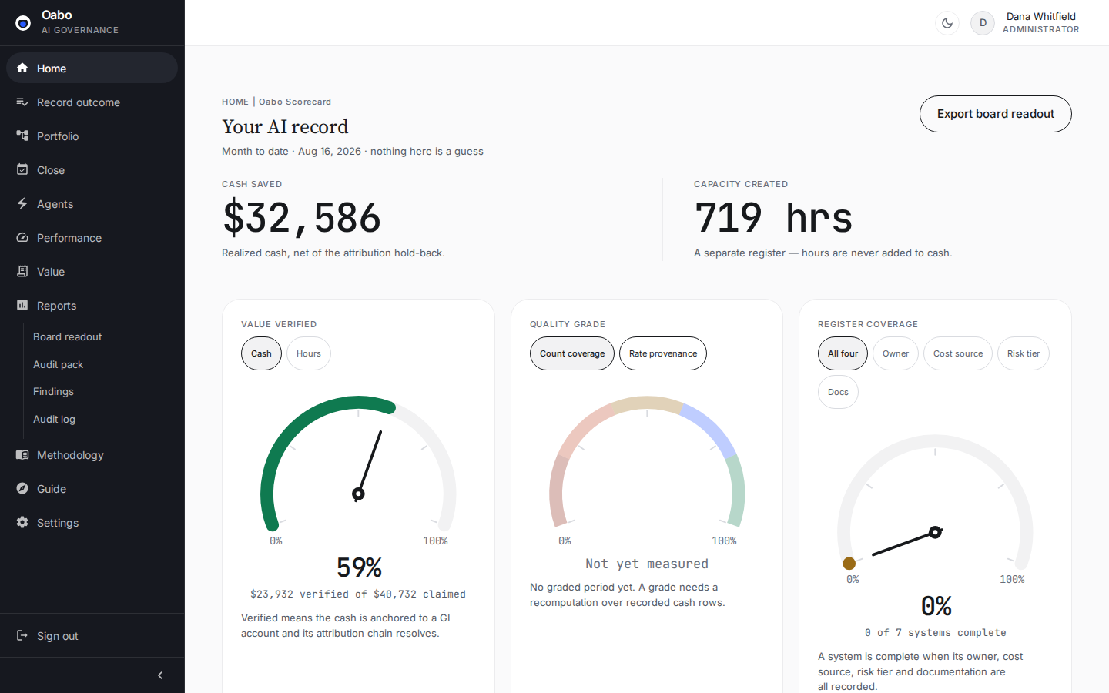
Task: Click the user avatar D
Action: tap(983, 23)
